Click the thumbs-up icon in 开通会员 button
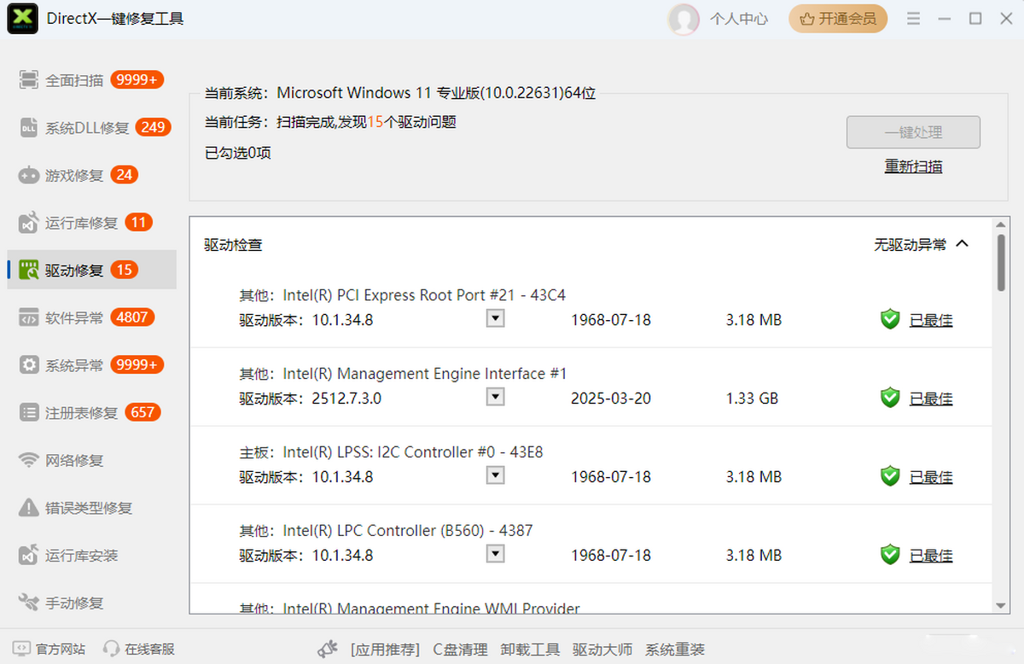1024x664 pixels. point(806,19)
